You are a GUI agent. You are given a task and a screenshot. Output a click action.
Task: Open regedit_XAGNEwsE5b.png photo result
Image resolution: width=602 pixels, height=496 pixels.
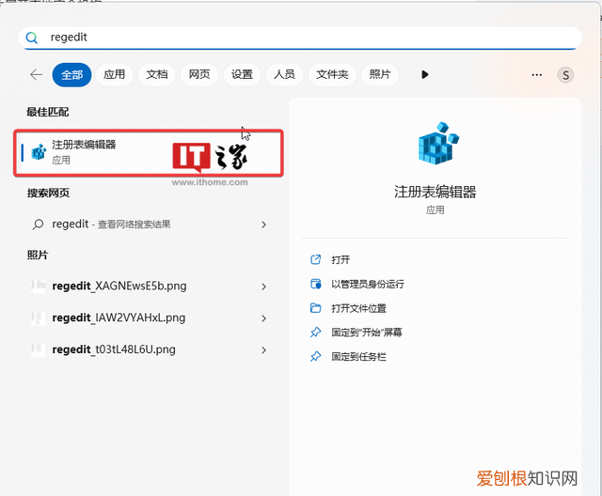[149, 287]
